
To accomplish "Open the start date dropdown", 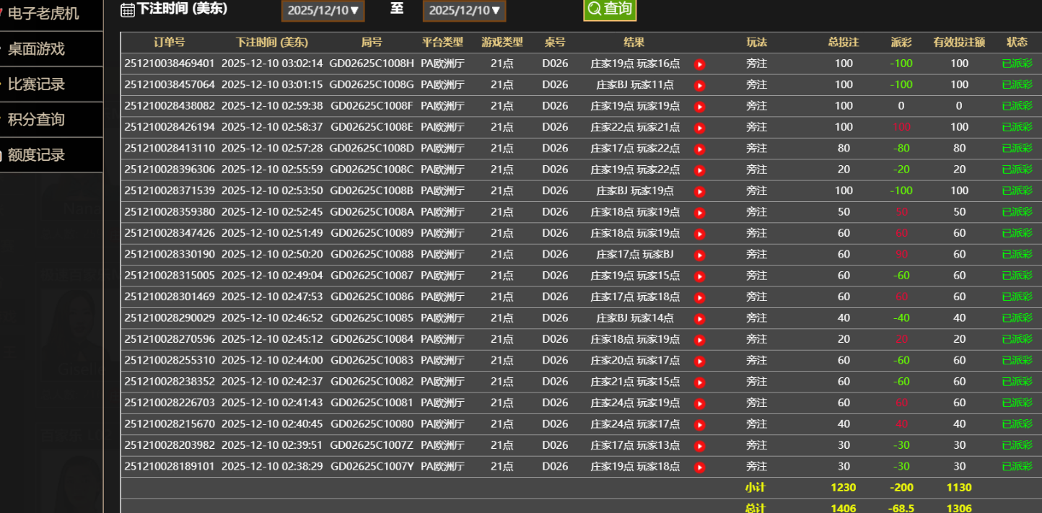I will (323, 10).
